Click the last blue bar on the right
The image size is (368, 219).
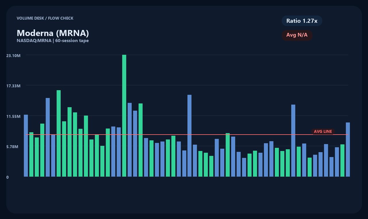348,149
